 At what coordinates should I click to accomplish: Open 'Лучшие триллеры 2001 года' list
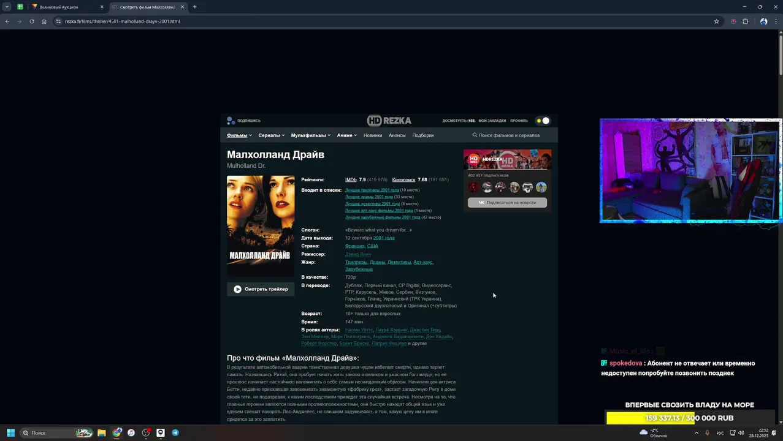372,190
